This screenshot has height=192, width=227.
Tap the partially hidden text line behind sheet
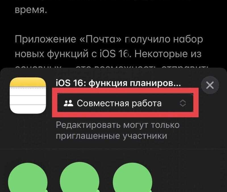point(111,67)
